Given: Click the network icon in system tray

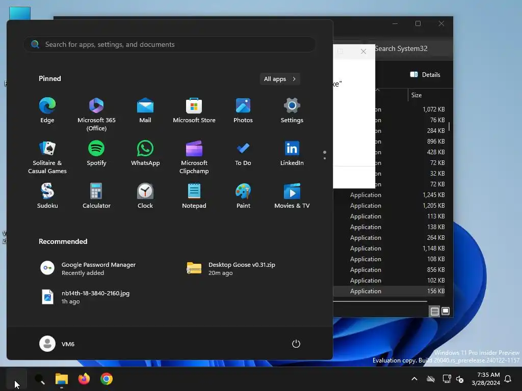Looking at the screenshot, I should click(447, 379).
